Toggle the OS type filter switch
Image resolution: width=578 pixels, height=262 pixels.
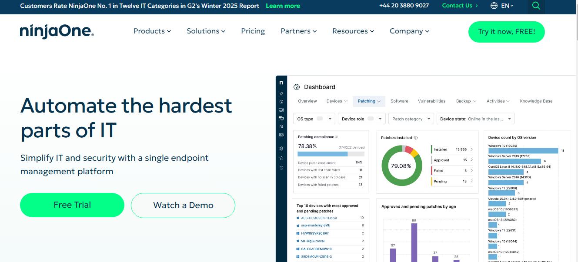coord(320,119)
